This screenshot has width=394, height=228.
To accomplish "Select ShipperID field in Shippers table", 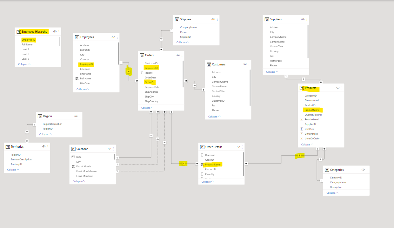I will (x=185, y=37).
